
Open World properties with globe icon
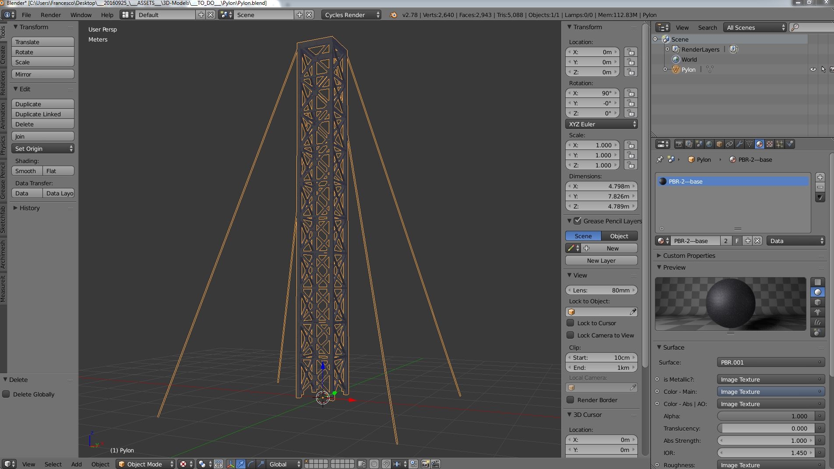click(709, 144)
